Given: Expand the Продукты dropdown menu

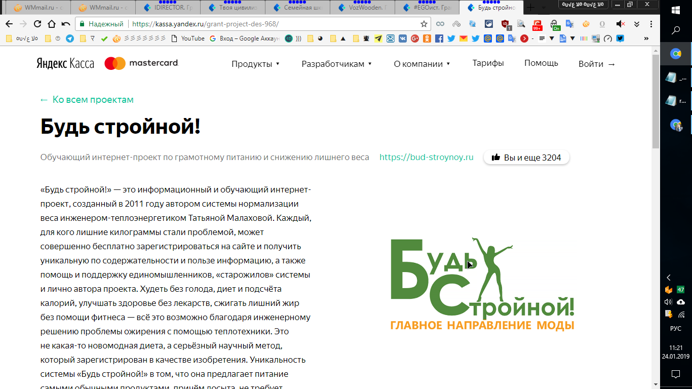Looking at the screenshot, I should (x=256, y=64).
